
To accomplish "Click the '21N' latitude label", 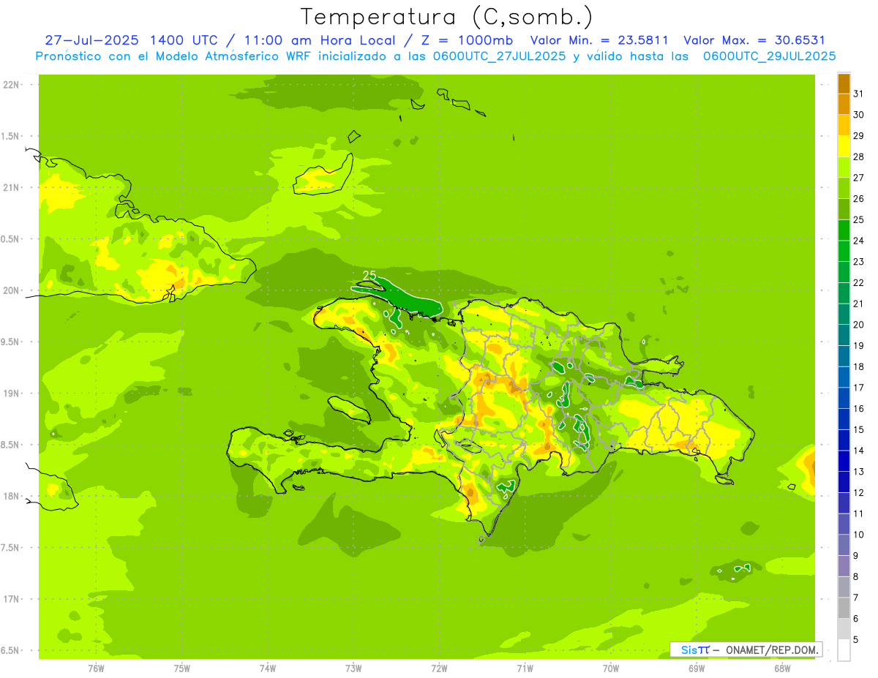I will click(x=11, y=187).
